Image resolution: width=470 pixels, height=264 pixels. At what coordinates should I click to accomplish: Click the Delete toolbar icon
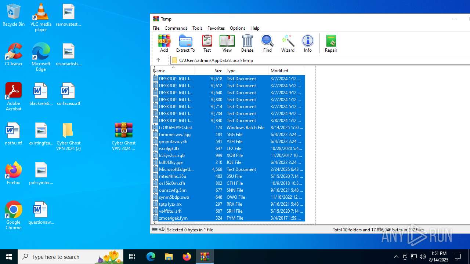click(247, 44)
